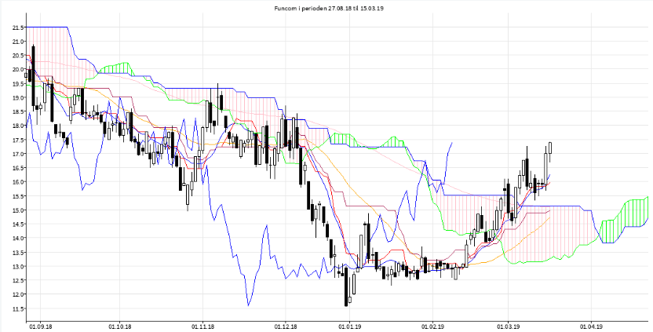
Task: Select the 01.10.18 date axis label
Action: (119, 327)
